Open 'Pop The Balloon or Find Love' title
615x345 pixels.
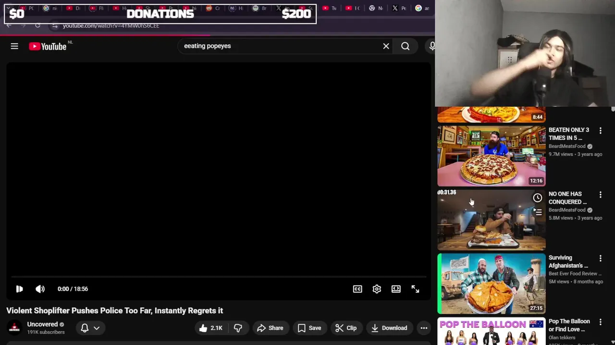569,325
